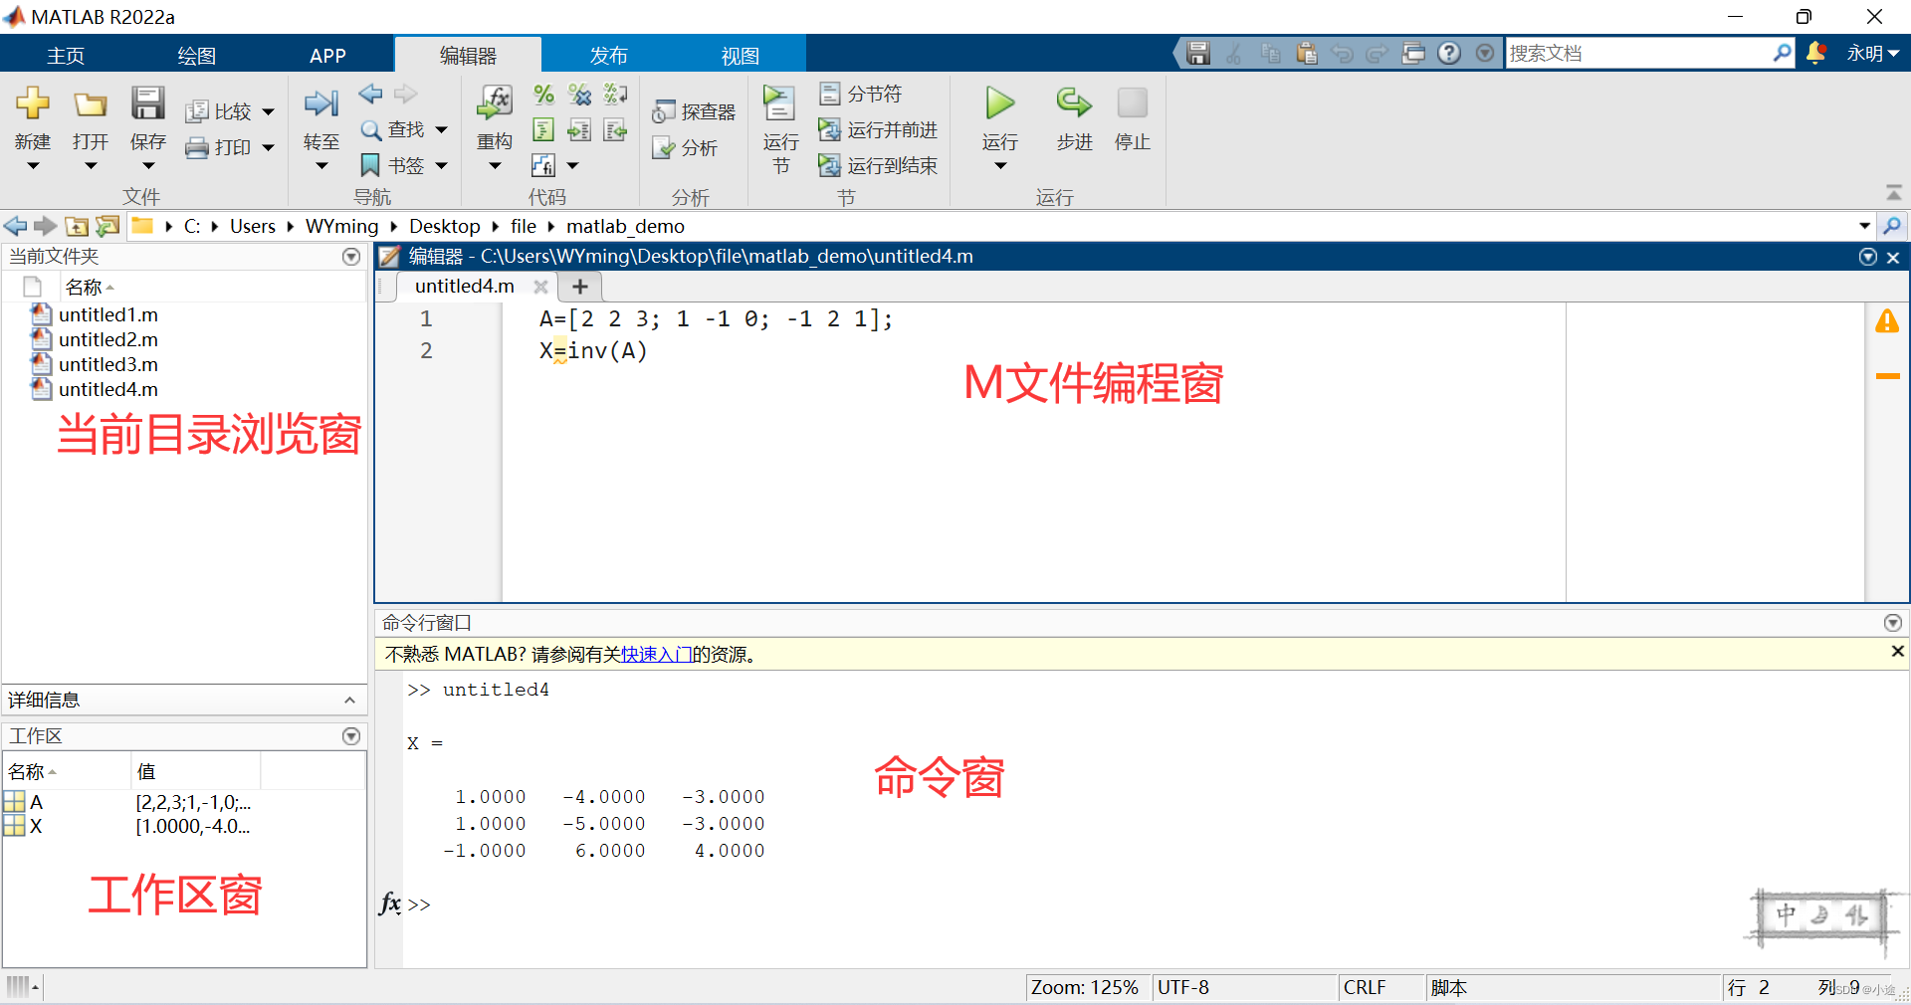
Task: Click the switch windows icon in quick-access toolbar
Action: point(1413,53)
